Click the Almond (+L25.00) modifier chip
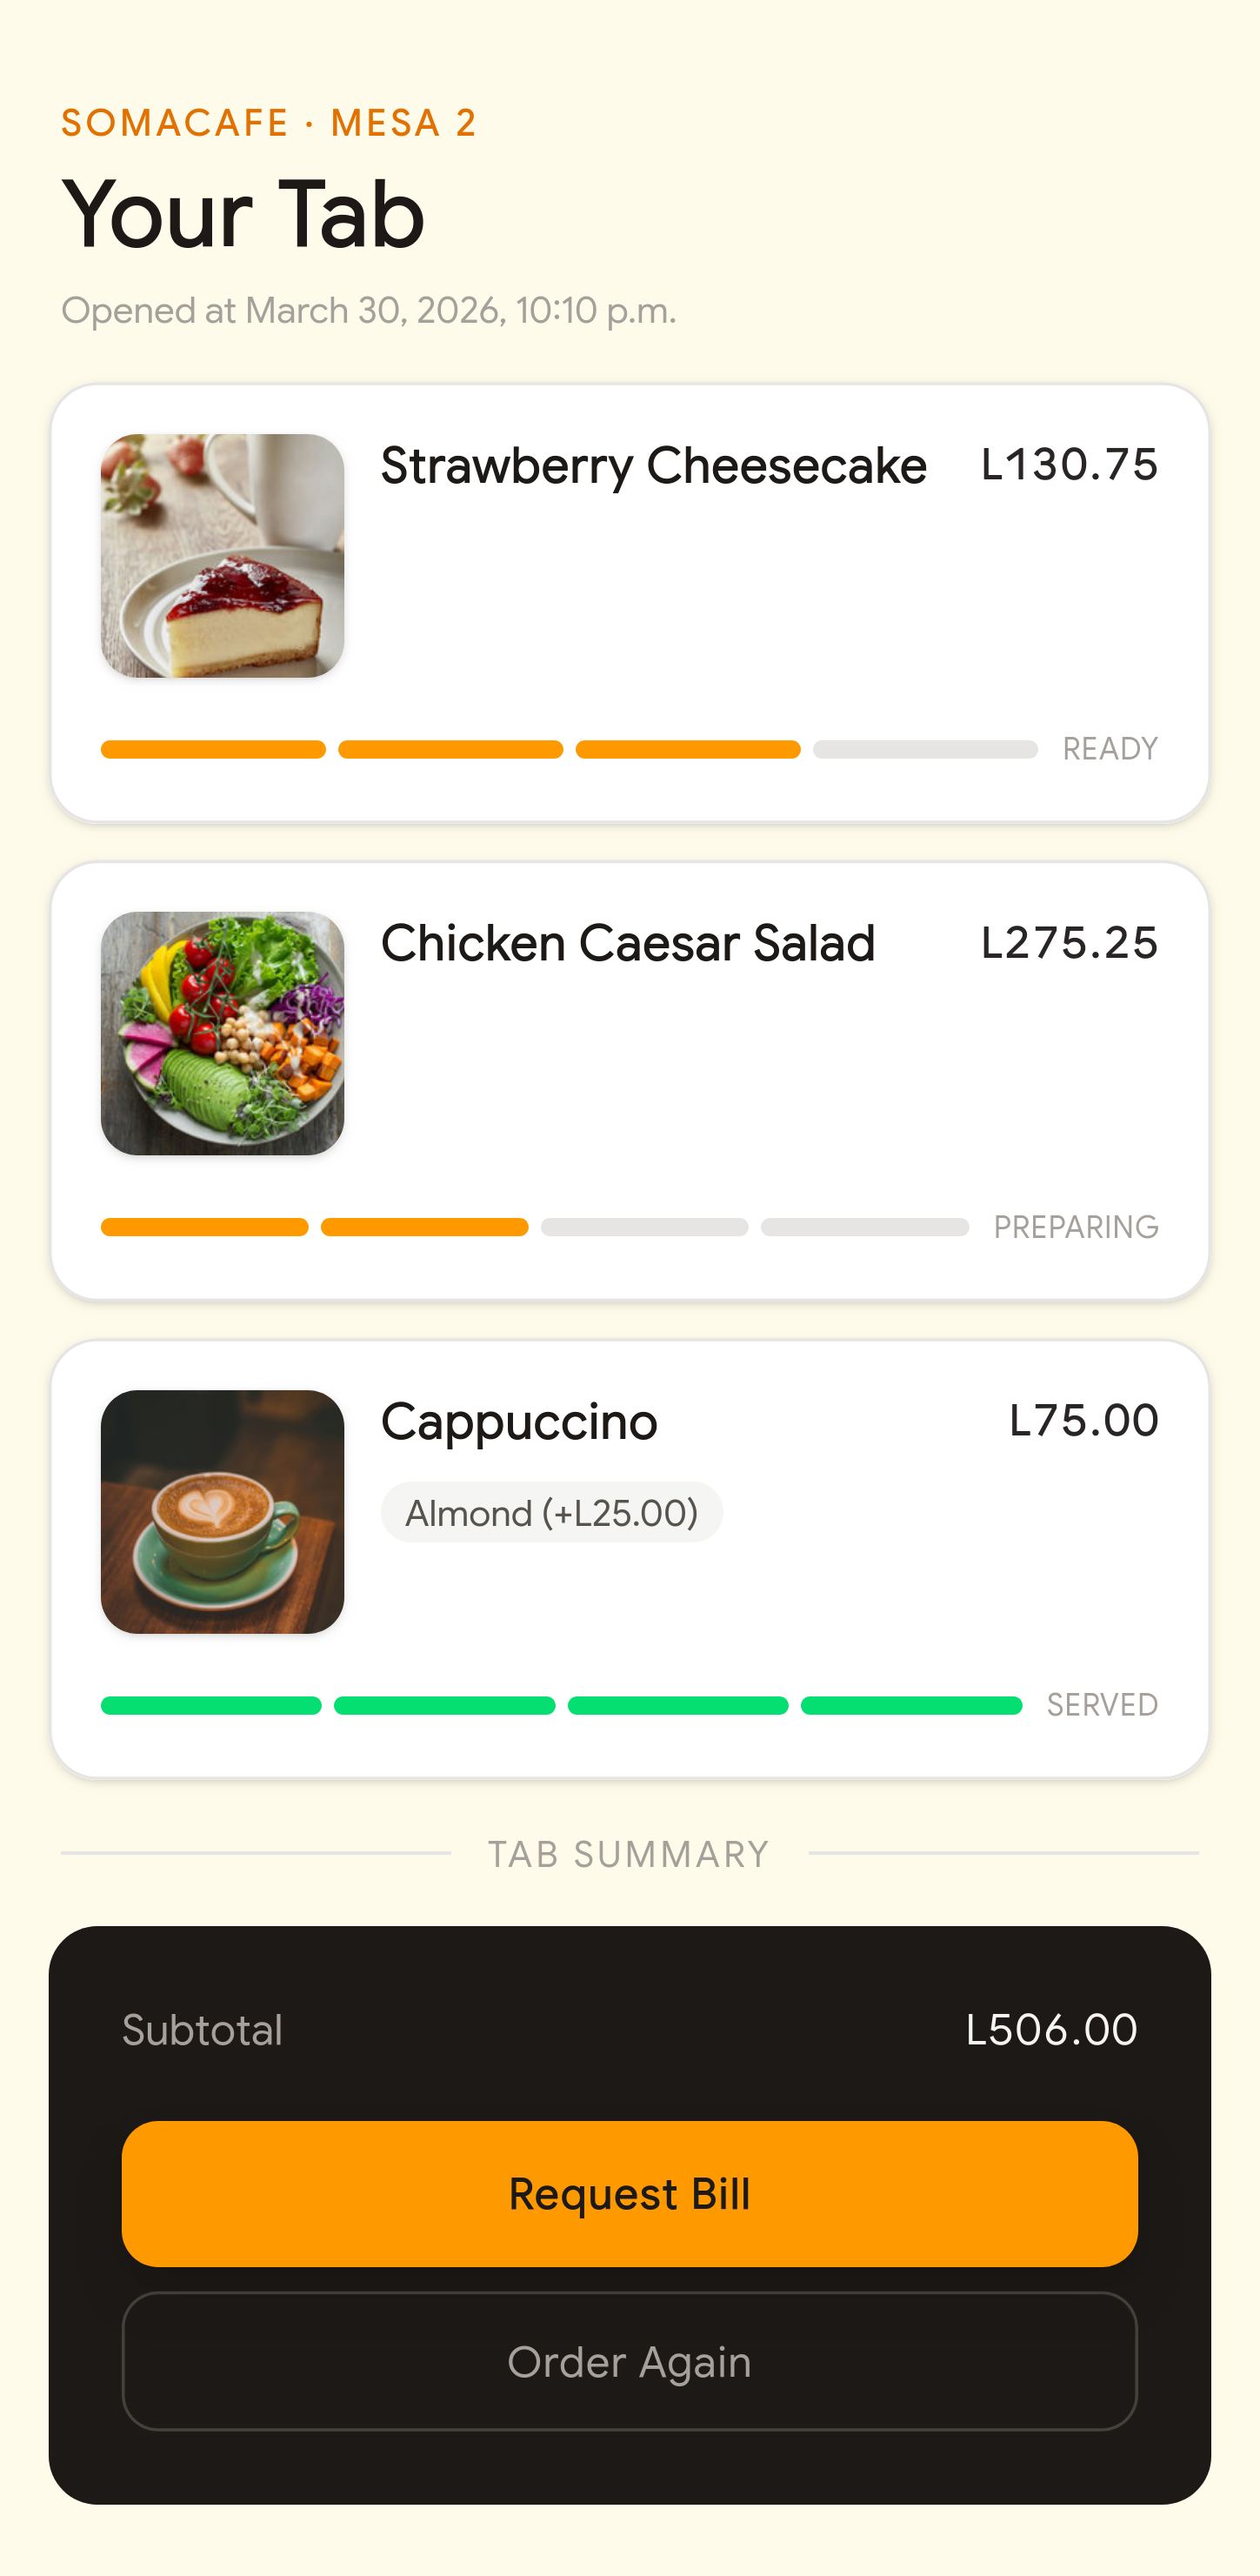The height and width of the screenshot is (2576, 1260). click(x=551, y=1512)
